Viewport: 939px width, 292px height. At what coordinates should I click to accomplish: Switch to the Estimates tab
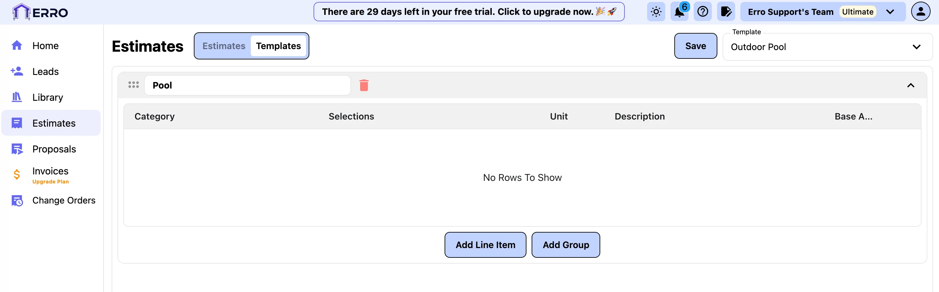[224, 46]
